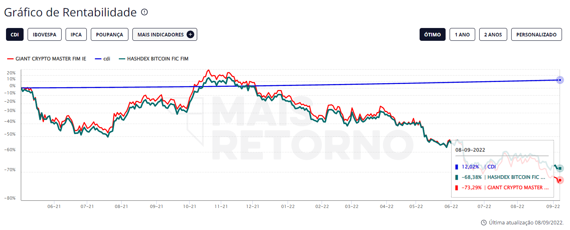Switch to the 1 ANO period
The image size is (570, 230).
462,35
